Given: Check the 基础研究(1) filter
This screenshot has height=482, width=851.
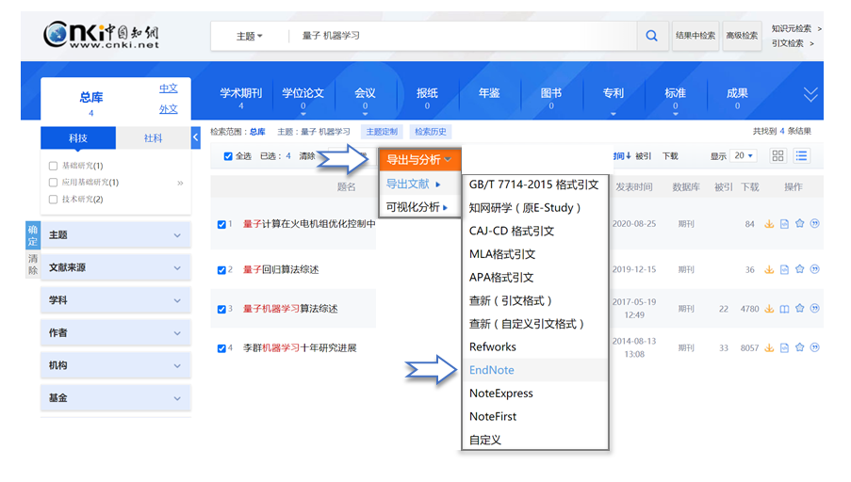Looking at the screenshot, I should click(x=53, y=166).
